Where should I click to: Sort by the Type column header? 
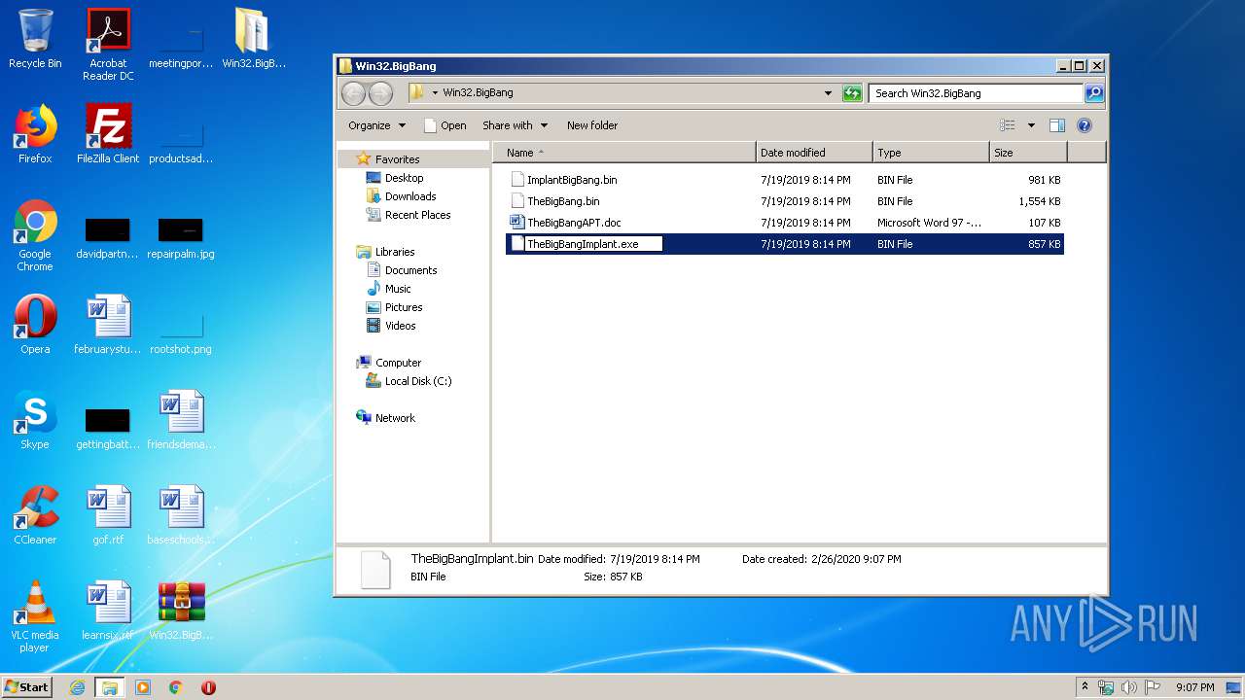pos(931,153)
